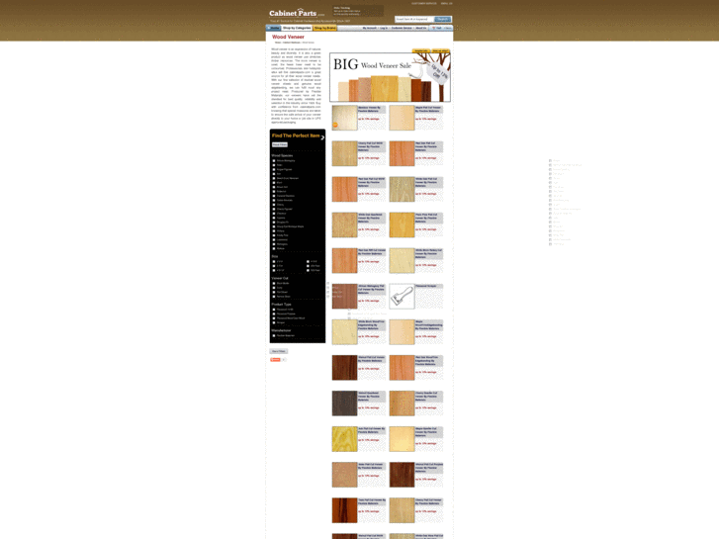The image size is (719, 539).
Task: Open the Shop by Brand tab
Action: pyautogui.click(x=324, y=28)
